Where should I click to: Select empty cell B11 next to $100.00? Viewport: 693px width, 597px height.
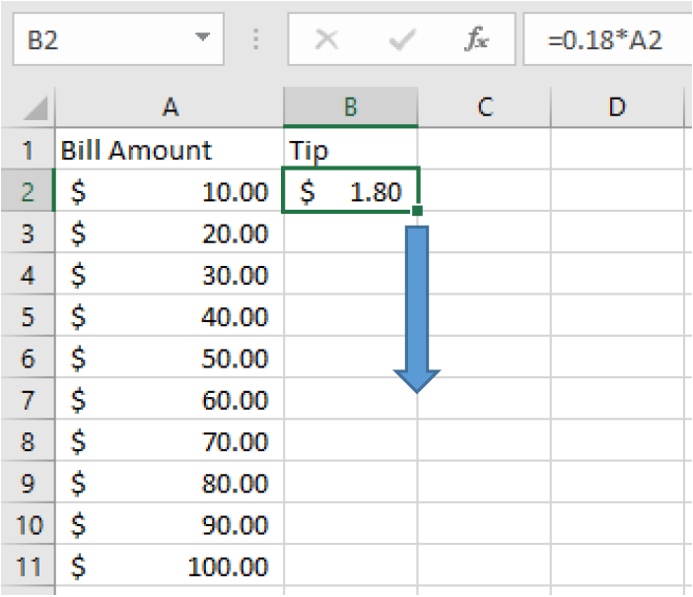pyautogui.click(x=351, y=565)
